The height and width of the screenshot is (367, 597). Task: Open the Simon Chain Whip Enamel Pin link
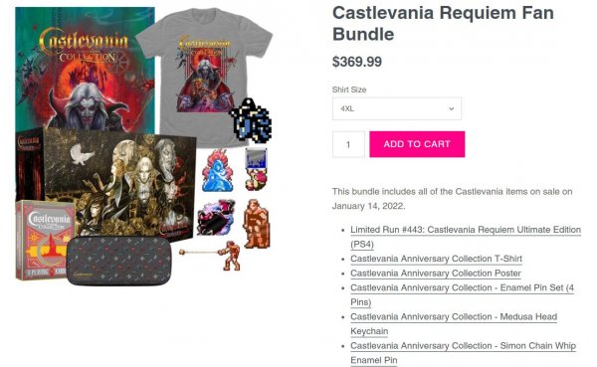(x=463, y=353)
